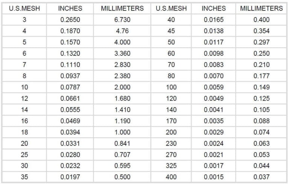This screenshot has height=184, width=289.
Task: Click the 0.841 millimeters value
Action: (122, 143)
